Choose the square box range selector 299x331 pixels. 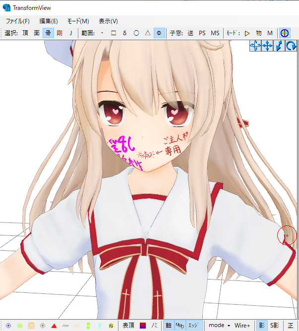(114, 33)
